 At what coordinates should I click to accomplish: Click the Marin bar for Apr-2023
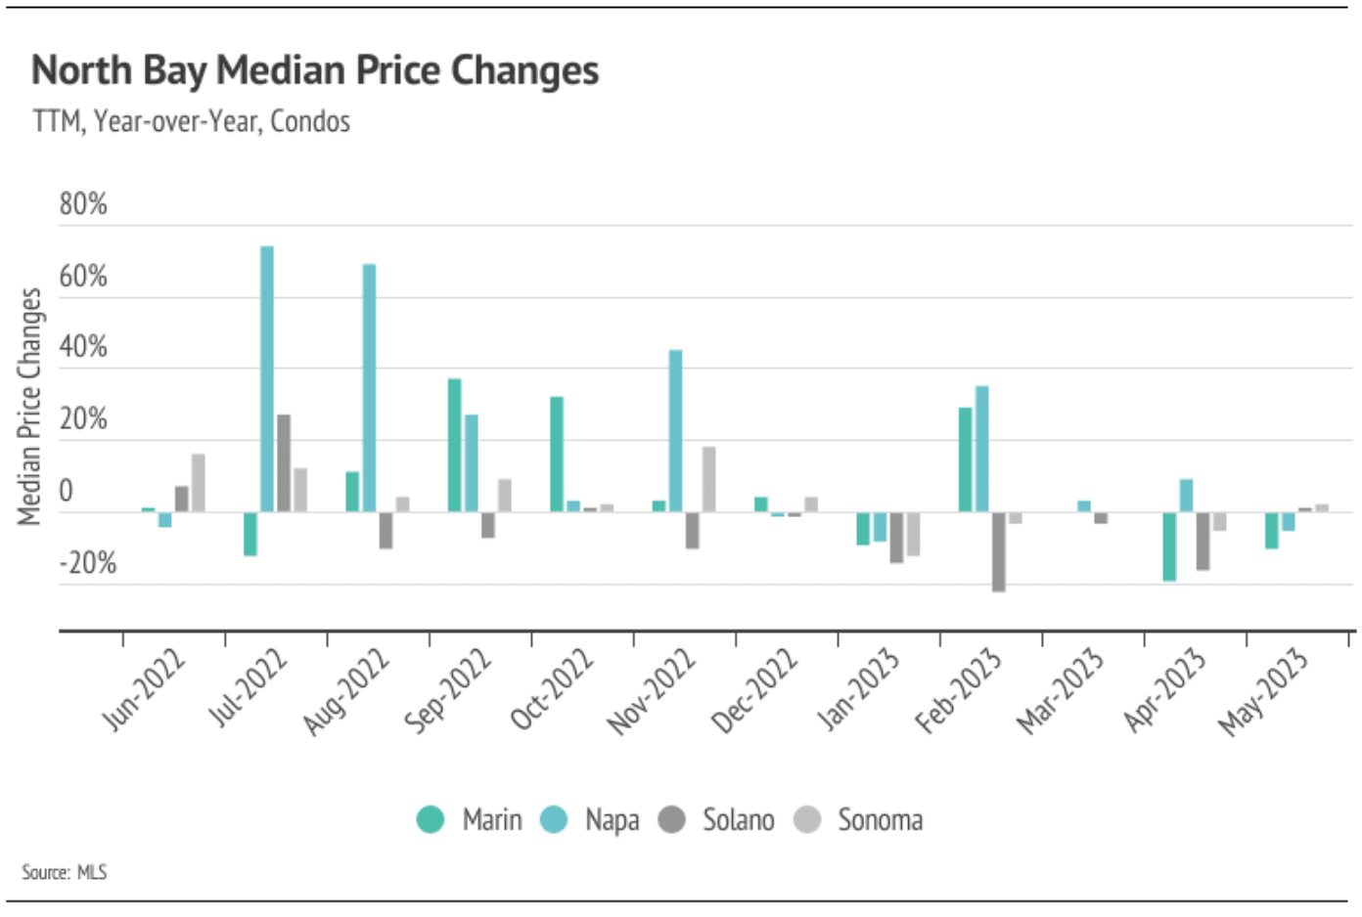[1169, 546]
